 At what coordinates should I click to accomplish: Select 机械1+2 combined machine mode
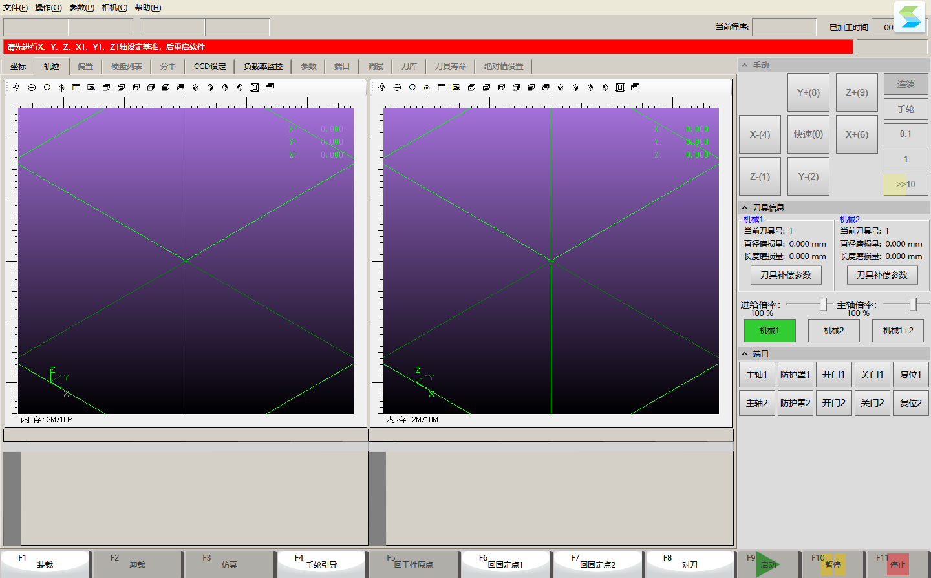coord(898,331)
